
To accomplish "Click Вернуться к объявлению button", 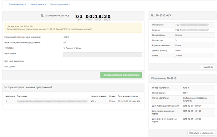I will click(x=201, y=133).
